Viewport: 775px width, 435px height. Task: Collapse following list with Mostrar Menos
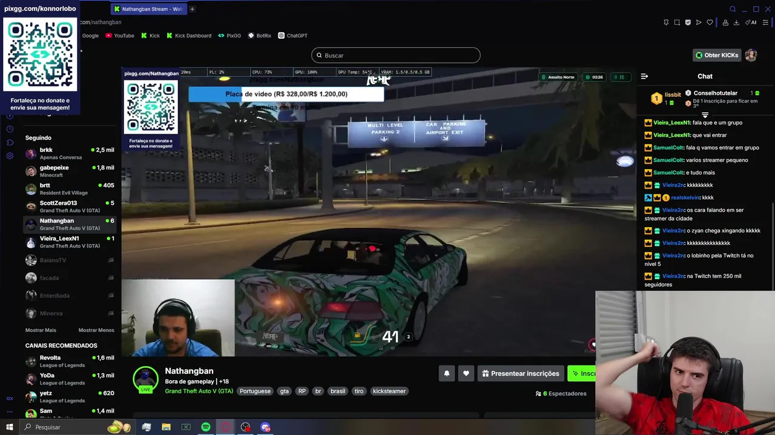(x=96, y=330)
